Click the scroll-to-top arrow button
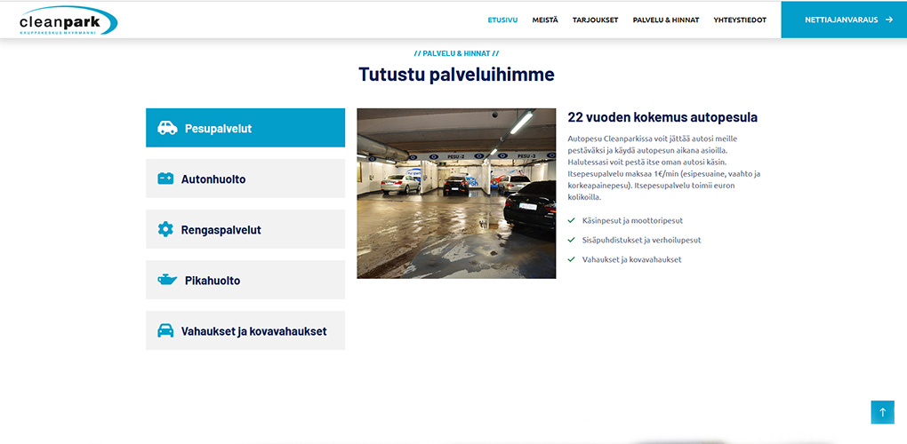Image resolution: width=907 pixels, height=444 pixels. [x=882, y=412]
